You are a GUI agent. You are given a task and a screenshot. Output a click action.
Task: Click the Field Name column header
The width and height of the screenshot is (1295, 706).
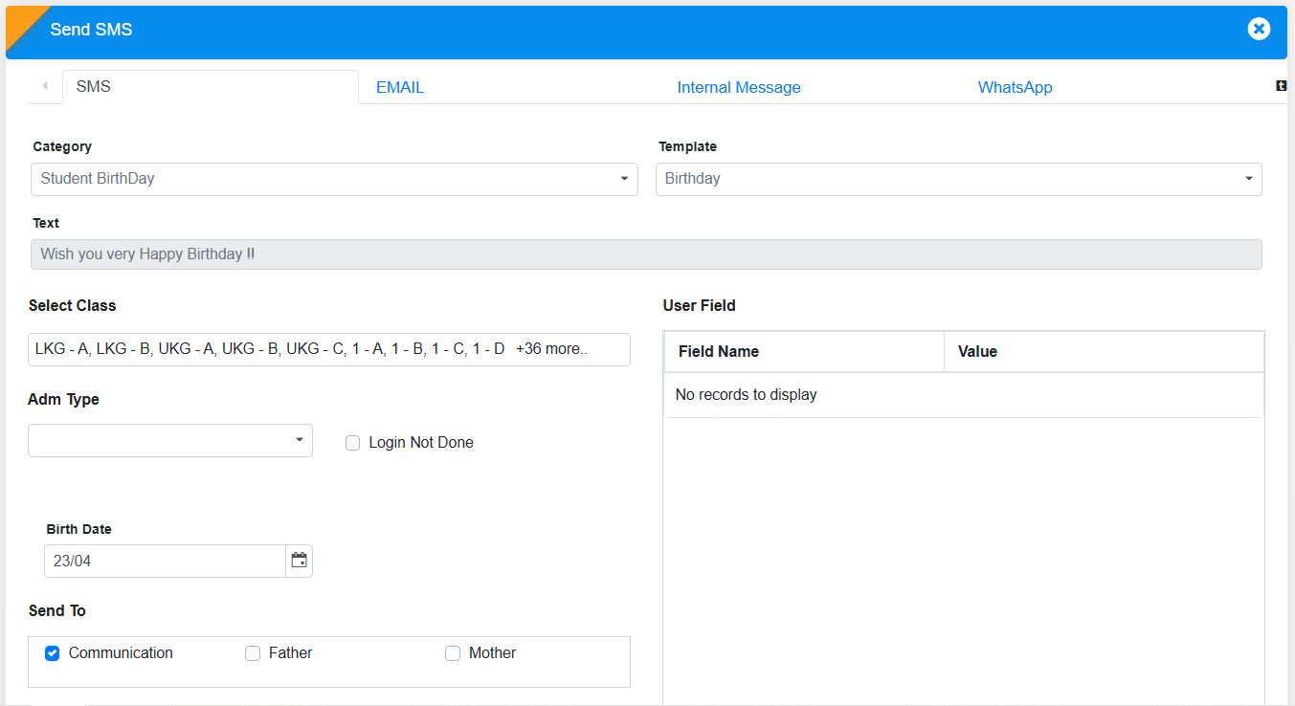click(719, 351)
